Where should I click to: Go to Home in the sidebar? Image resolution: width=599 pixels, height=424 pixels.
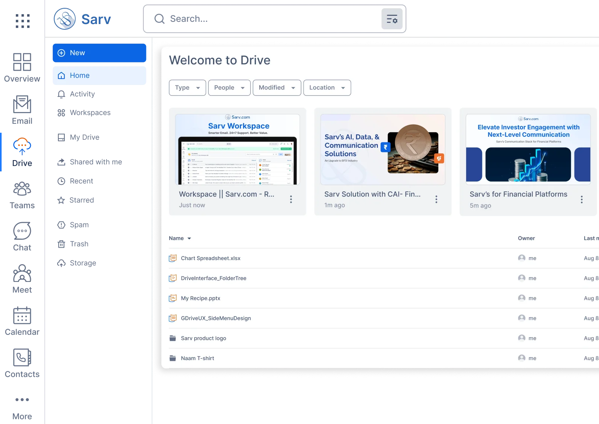(99, 76)
